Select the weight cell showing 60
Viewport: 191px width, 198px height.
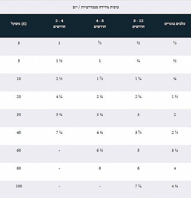point(19,150)
